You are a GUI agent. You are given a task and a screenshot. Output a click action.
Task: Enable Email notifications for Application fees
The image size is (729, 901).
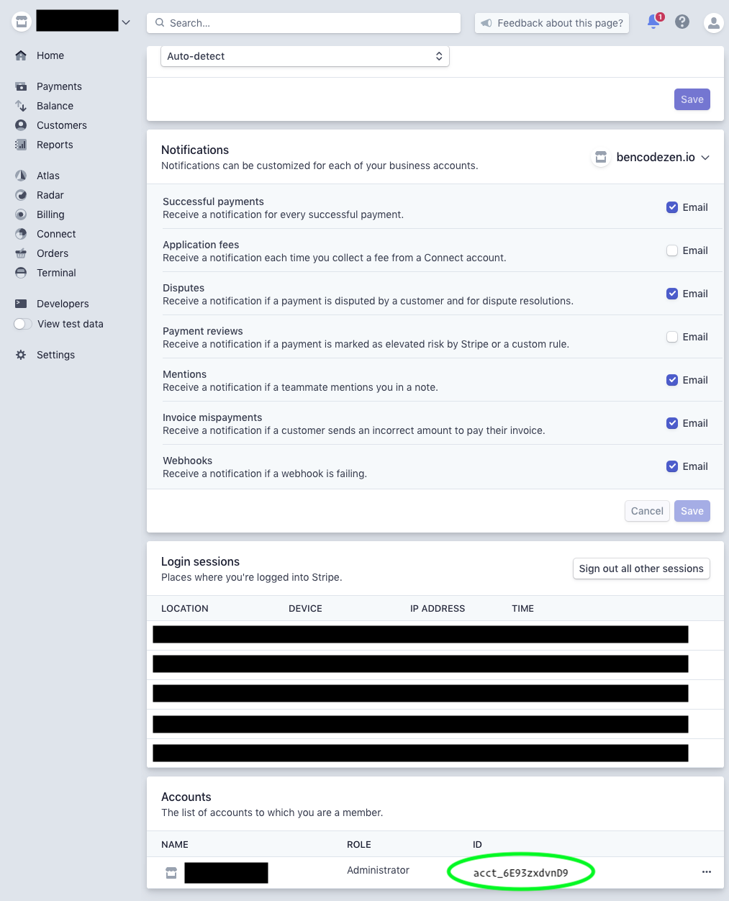(x=671, y=250)
